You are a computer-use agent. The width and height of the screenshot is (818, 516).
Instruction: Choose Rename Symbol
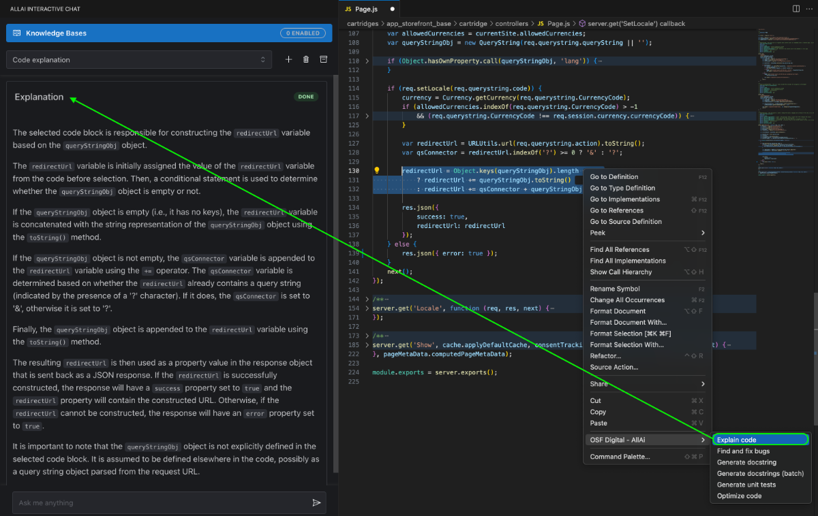648,289
